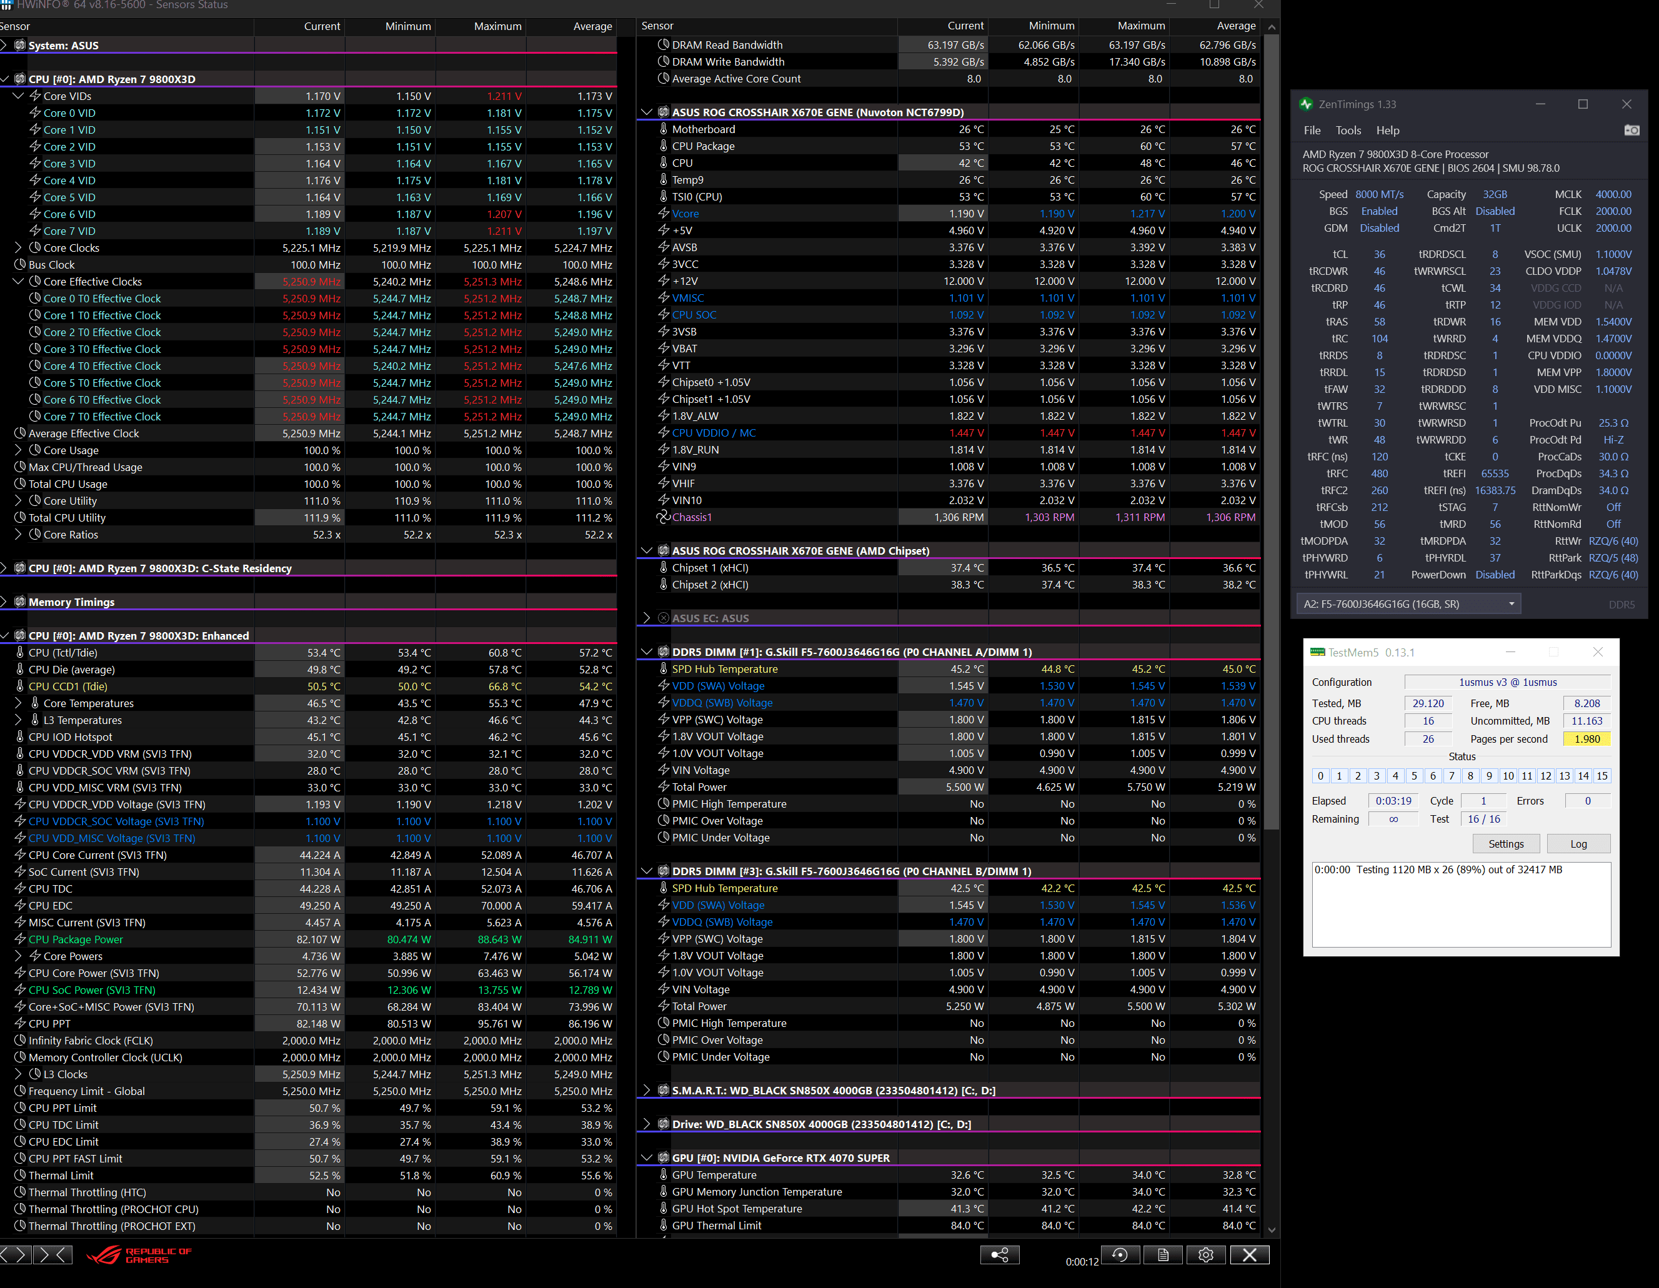Screen dimensions: 1659x1288
Task: Expand the ASUS EC: ASUS section
Action: [647, 618]
